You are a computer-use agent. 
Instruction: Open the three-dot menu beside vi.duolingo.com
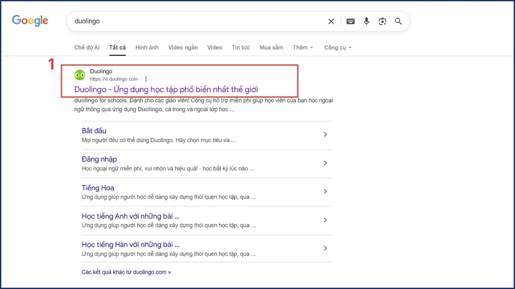pyautogui.click(x=146, y=79)
